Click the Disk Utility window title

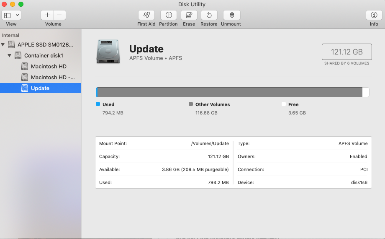(x=192, y=5)
